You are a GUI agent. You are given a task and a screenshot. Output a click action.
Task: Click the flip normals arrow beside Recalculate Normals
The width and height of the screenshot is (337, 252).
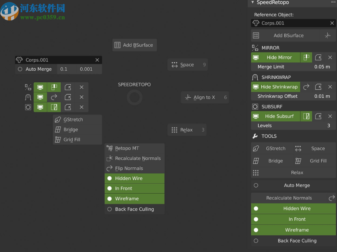pyautogui.click(x=331, y=198)
